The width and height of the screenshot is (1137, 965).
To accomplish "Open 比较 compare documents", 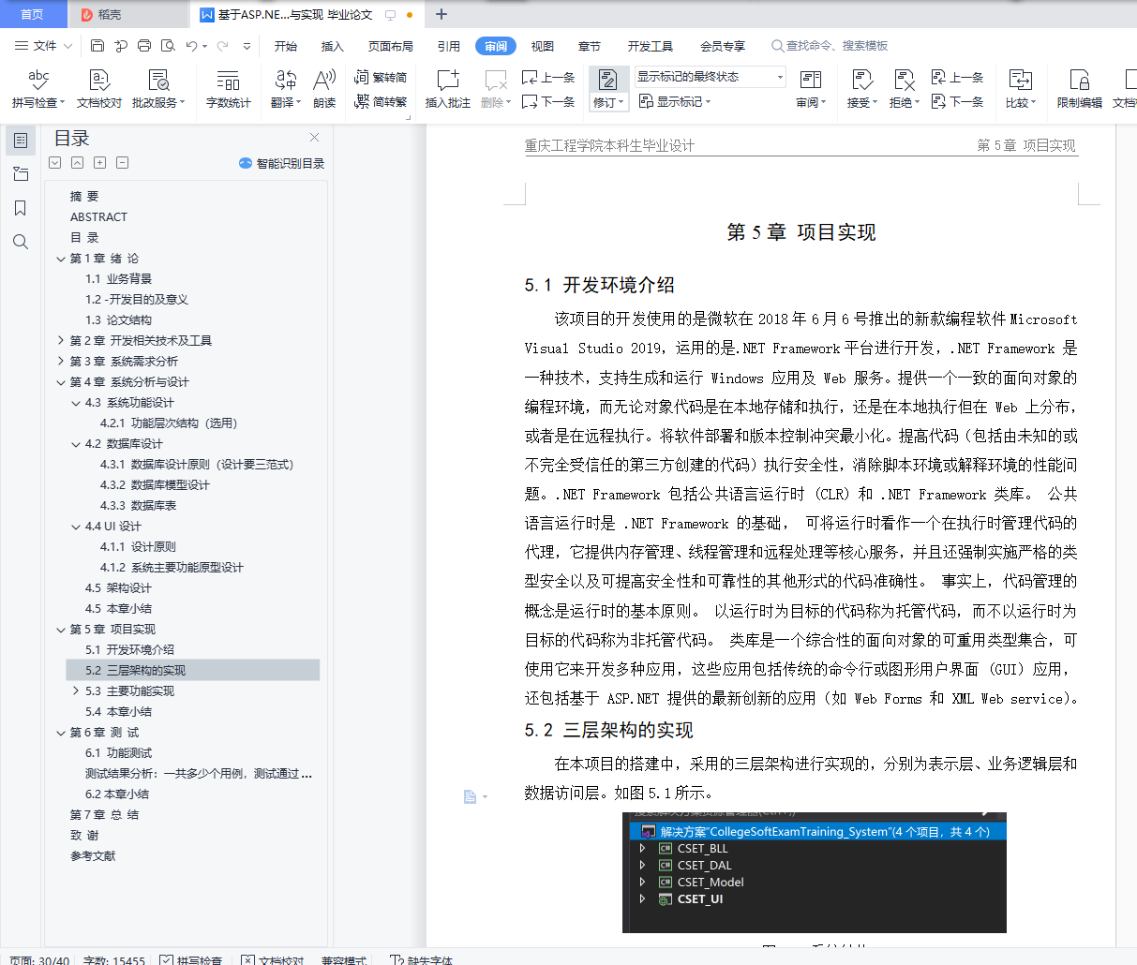I will point(1021,89).
